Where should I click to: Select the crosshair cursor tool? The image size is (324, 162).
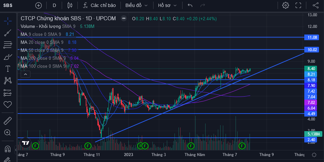(x=8, y=21)
